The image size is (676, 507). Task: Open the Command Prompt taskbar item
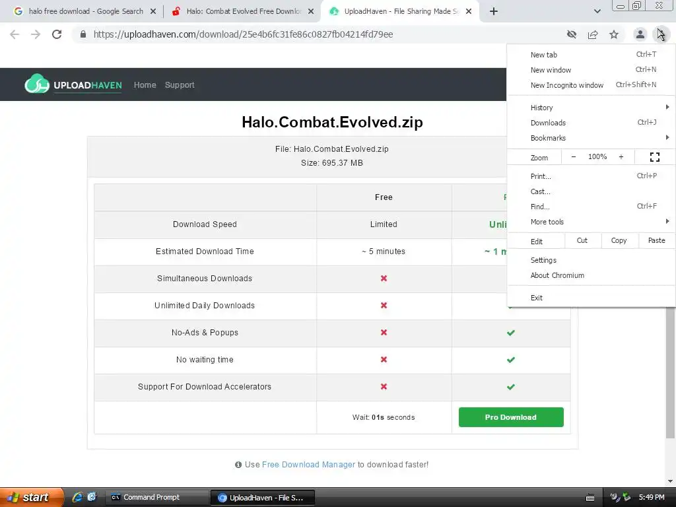(157, 497)
